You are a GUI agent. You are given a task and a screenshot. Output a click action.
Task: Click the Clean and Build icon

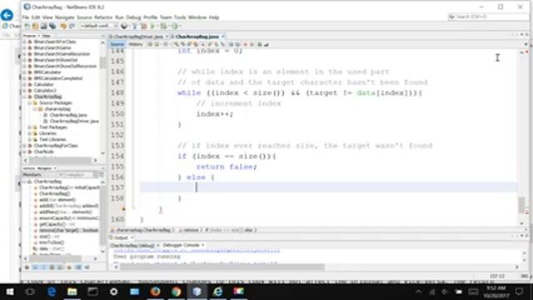pyautogui.click(x=143, y=26)
